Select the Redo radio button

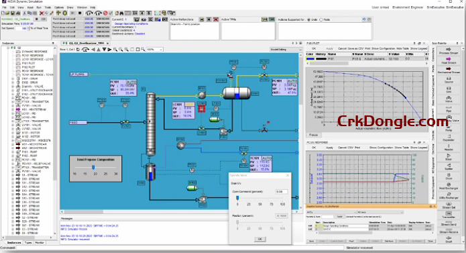[x=321, y=19]
